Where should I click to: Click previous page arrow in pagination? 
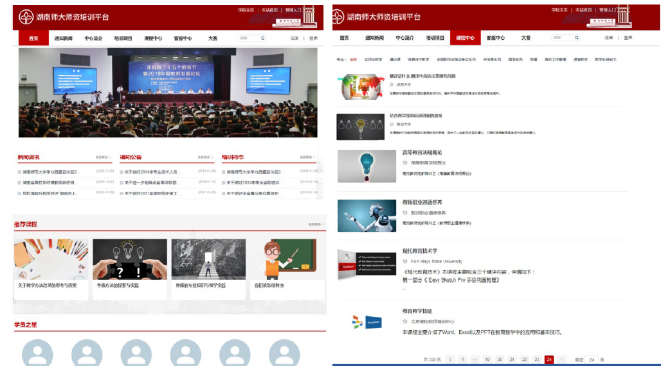pyautogui.click(x=450, y=360)
